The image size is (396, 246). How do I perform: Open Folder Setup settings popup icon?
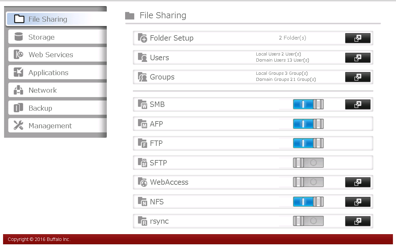358,38
